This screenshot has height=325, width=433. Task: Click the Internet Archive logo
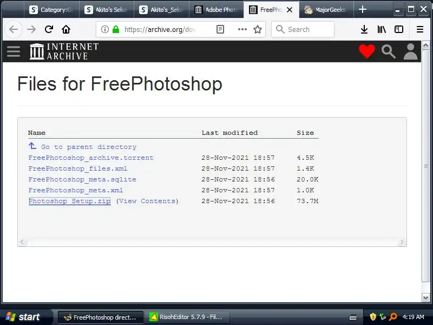point(64,51)
